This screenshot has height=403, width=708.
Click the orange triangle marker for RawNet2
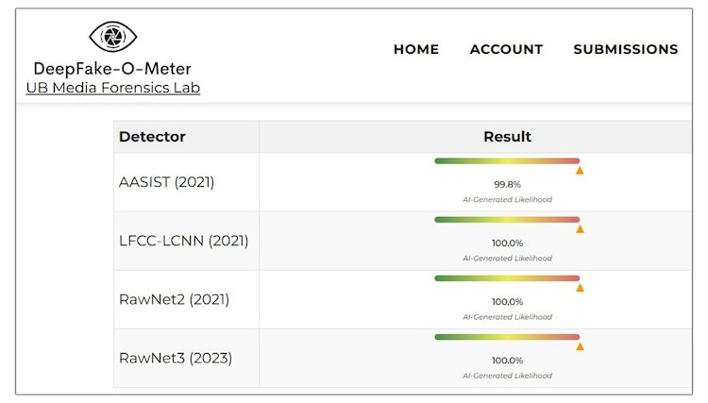(x=580, y=288)
